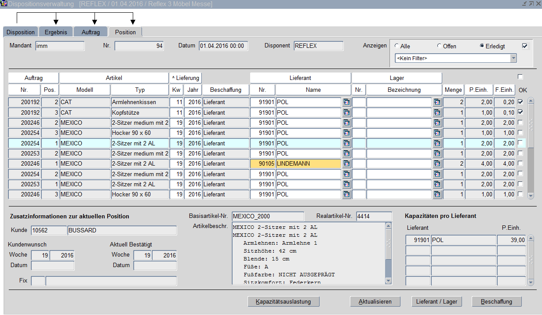The height and width of the screenshot is (315, 542).
Task: Open supplier lookup for Armlehnenkissen row
Action: click(x=346, y=102)
